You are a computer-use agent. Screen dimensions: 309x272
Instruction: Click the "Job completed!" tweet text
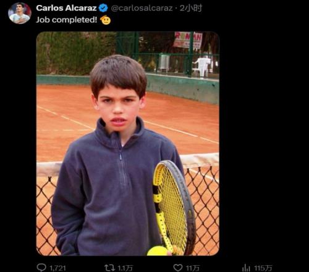pyautogui.click(x=66, y=20)
